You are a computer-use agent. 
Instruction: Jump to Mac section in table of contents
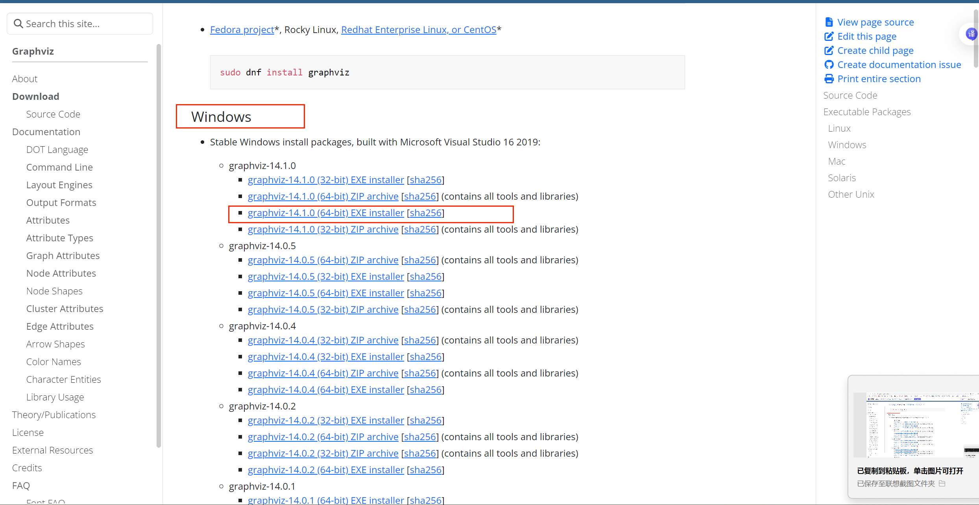pos(837,162)
